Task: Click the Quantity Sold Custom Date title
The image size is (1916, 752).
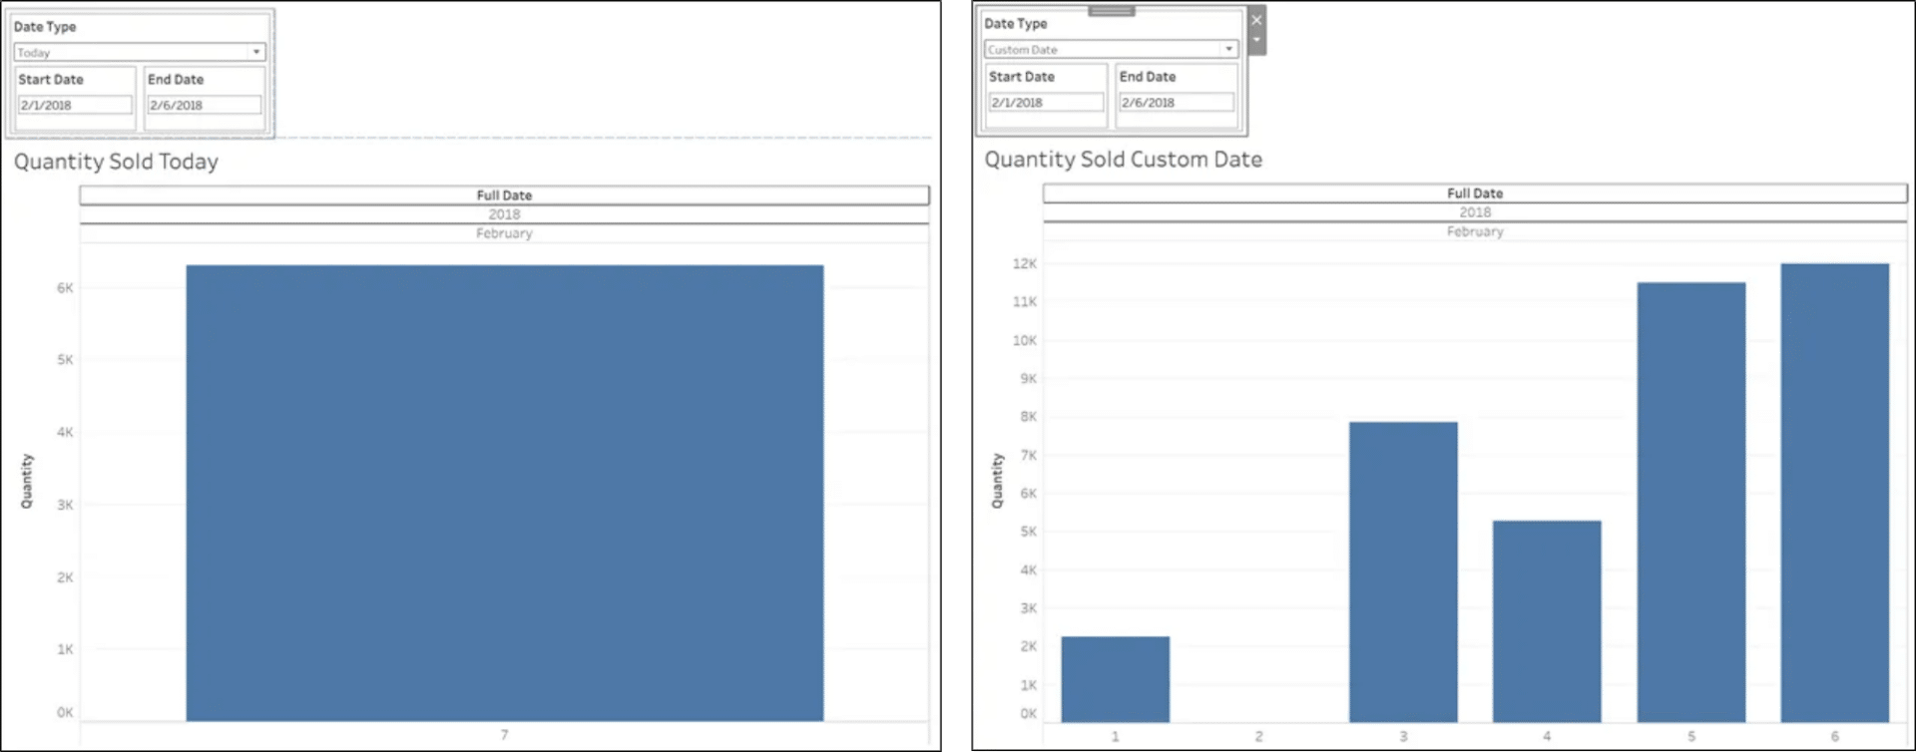Action: point(1123,160)
